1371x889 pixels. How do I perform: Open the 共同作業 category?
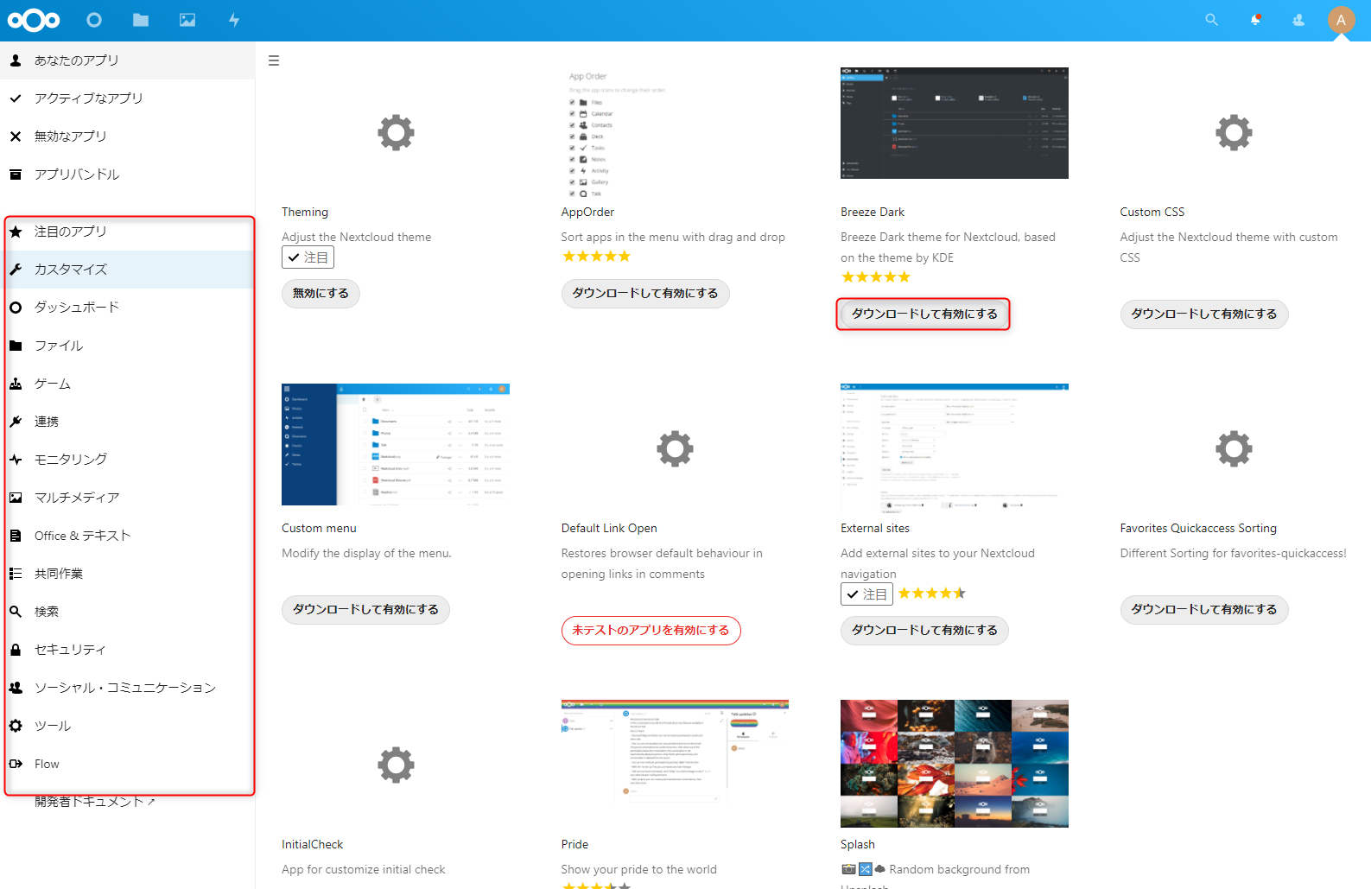coord(127,574)
